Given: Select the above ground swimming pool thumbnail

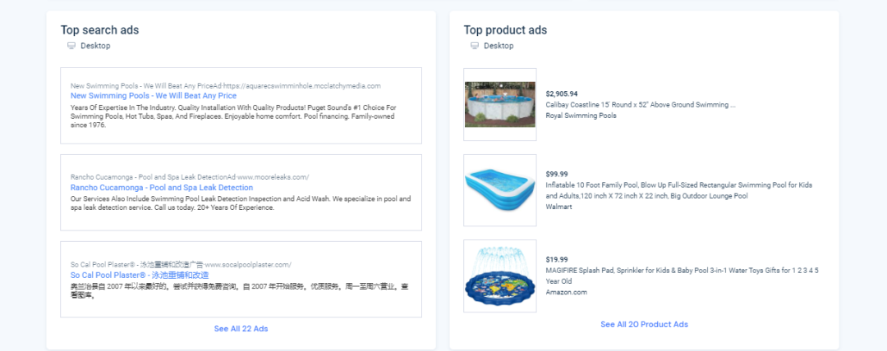Looking at the screenshot, I should pyautogui.click(x=500, y=105).
